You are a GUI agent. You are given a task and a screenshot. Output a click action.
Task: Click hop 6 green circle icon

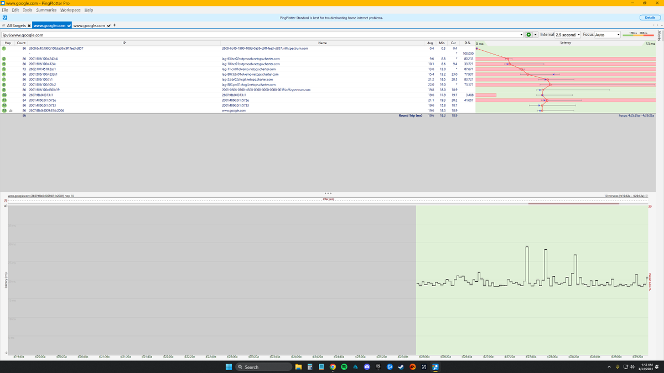[x=4, y=74]
